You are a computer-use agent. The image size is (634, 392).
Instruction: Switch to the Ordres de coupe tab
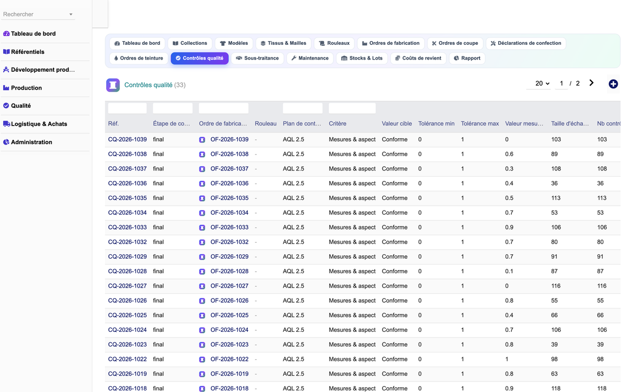tap(455, 43)
